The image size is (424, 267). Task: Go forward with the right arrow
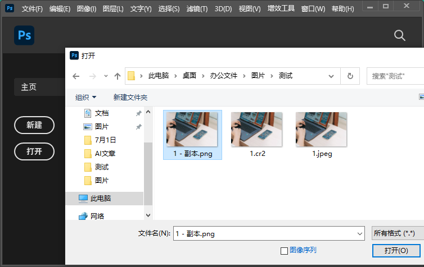[92, 76]
